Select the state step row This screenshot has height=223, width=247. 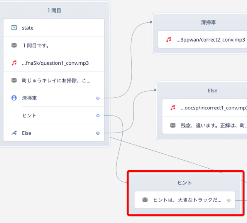[54, 28]
